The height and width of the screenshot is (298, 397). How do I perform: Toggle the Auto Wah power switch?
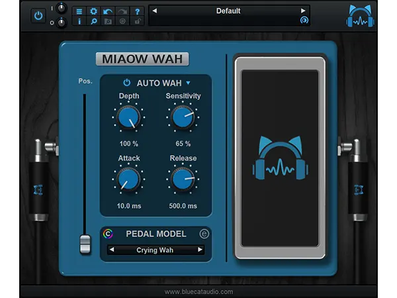[x=127, y=83]
